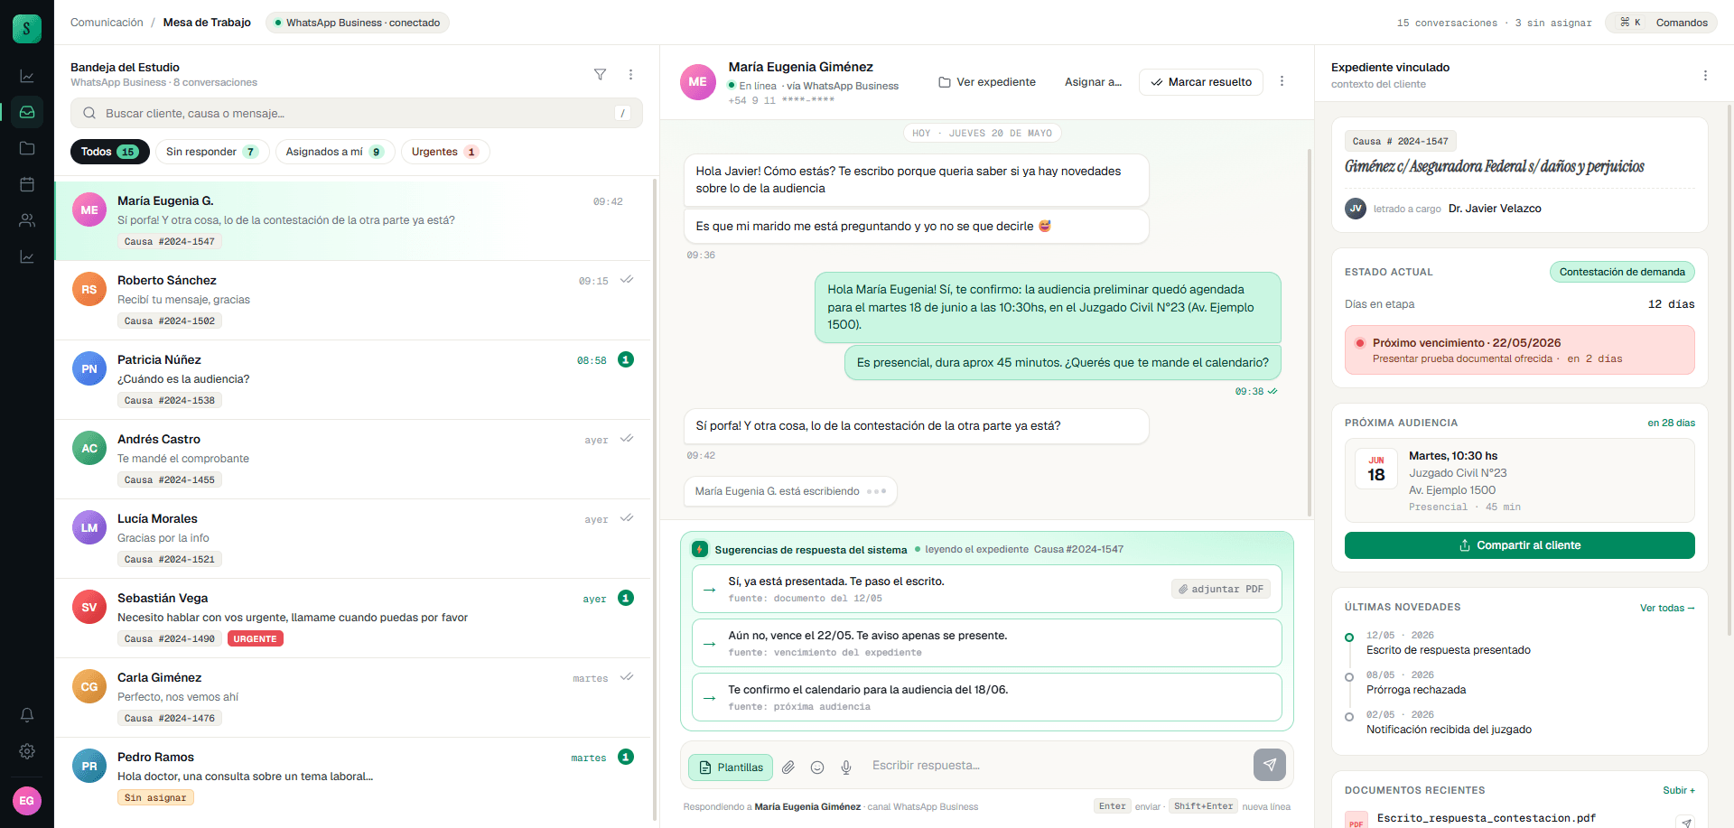Open the inbox sidebar icon
This screenshot has width=1734, height=828.
coord(27,112)
